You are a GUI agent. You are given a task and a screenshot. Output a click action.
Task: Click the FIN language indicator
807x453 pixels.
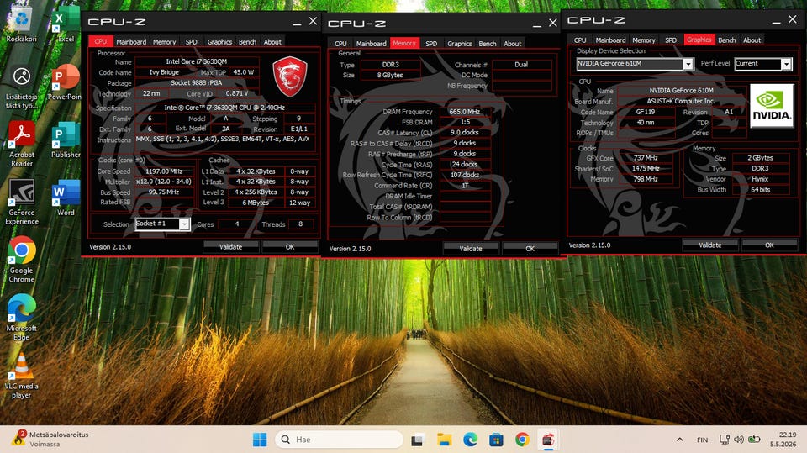click(x=702, y=440)
